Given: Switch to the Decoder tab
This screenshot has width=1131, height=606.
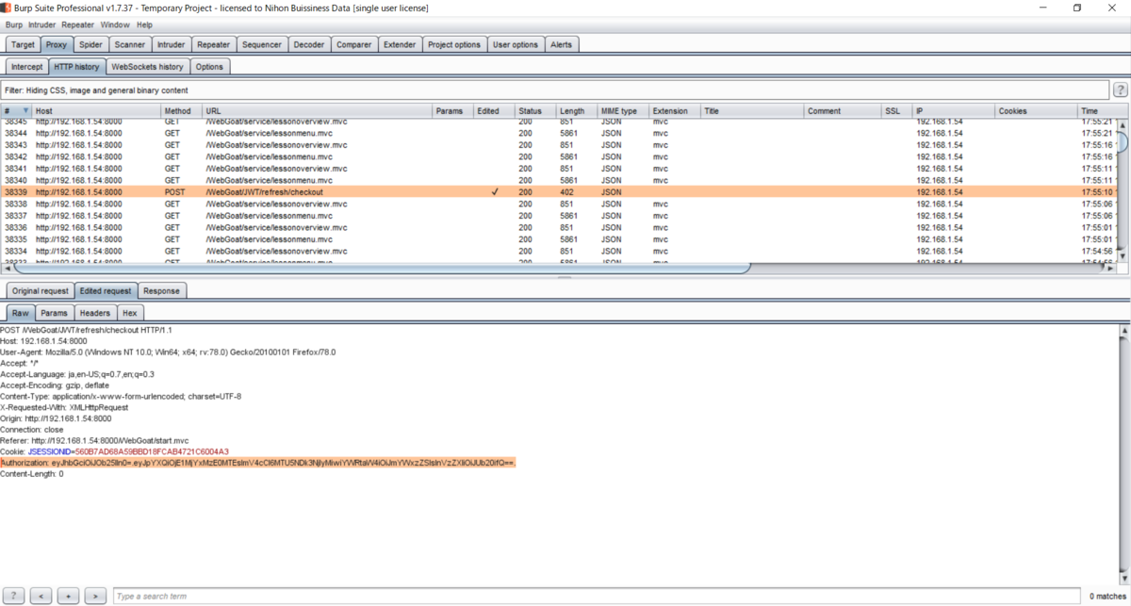Looking at the screenshot, I should [309, 44].
